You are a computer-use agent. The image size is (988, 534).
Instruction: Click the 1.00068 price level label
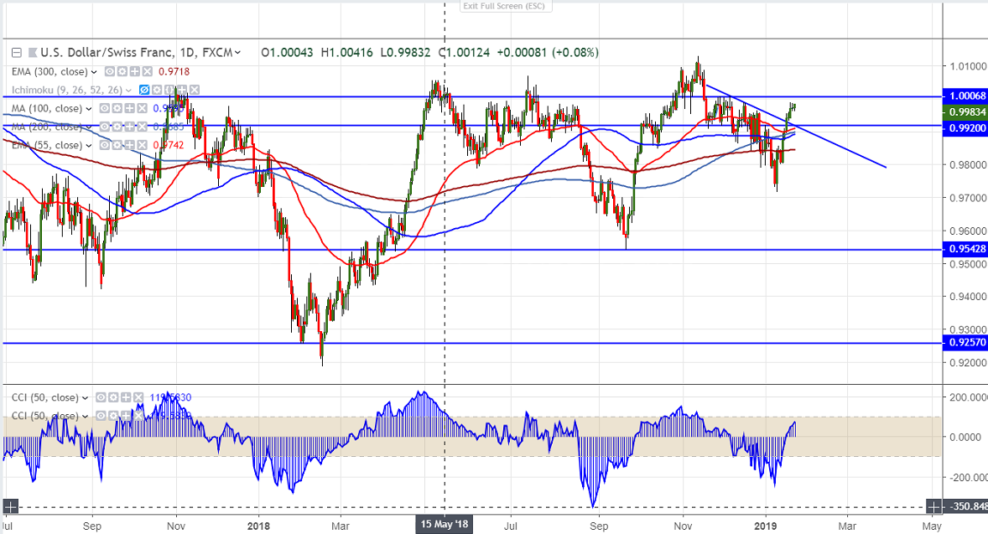pos(964,96)
